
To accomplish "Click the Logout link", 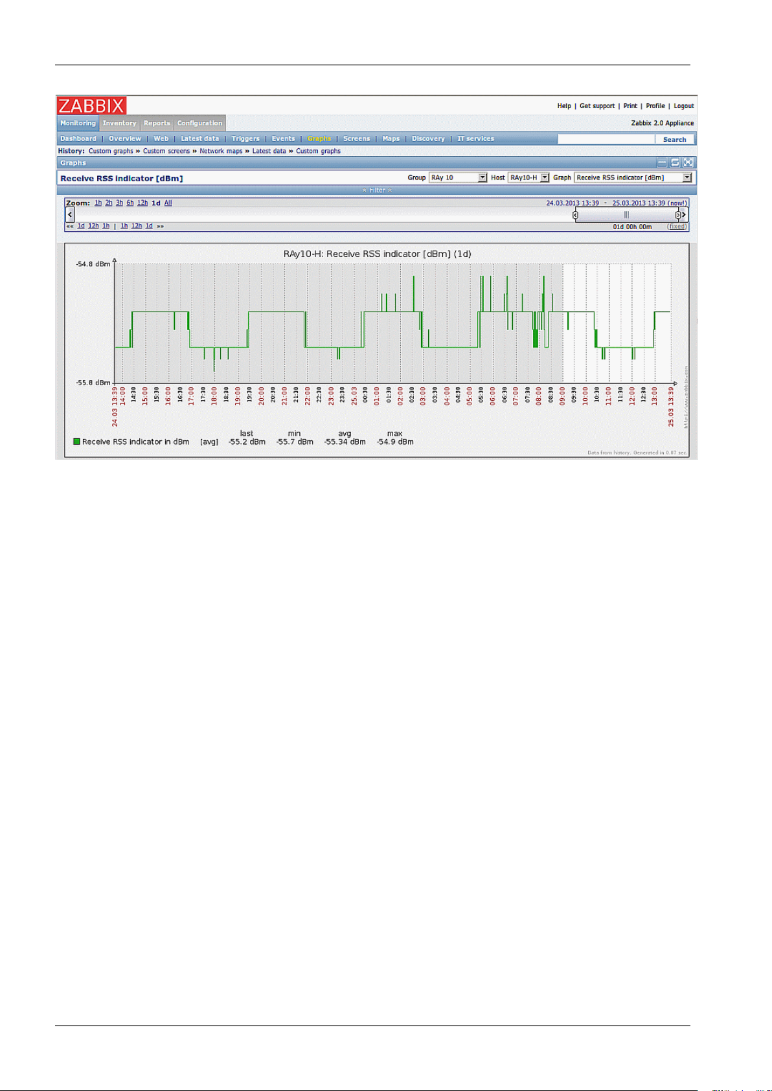I will (684, 106).
